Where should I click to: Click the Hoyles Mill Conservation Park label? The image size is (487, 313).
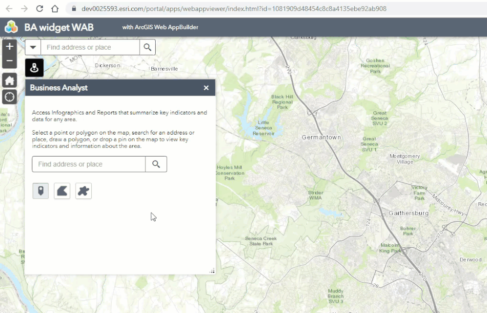(x=230, y=173)
